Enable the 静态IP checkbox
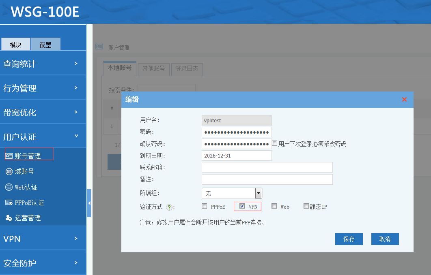 [x=306, y=206]
